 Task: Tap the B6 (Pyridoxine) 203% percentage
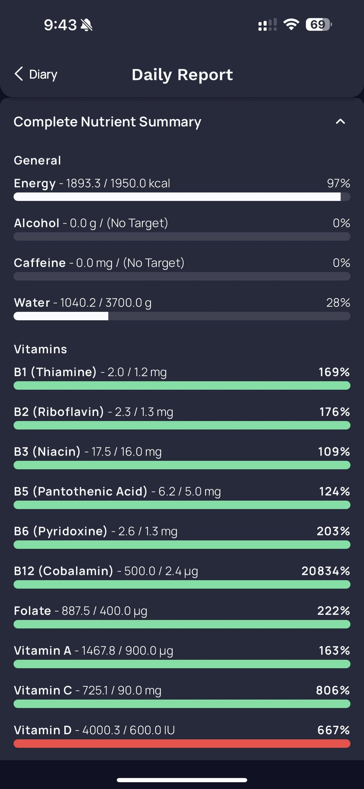(333, 531)
